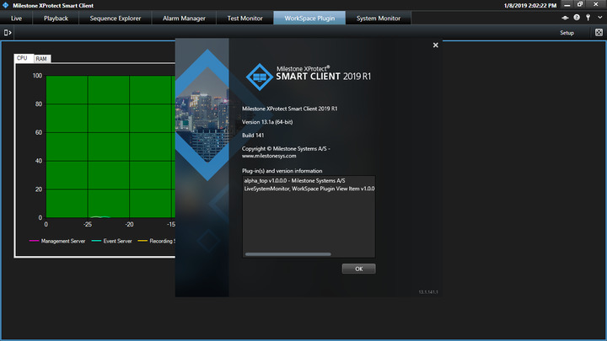
Task: Switch to the Alarm Manager tab
Action: (184, 18)
